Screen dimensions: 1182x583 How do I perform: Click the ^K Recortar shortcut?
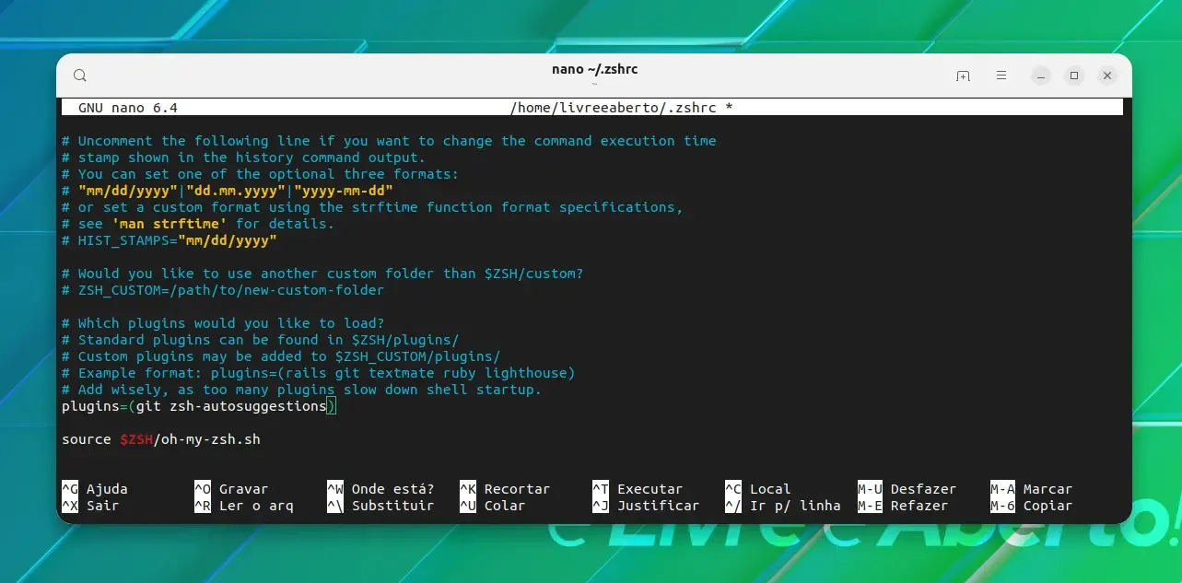505,489
